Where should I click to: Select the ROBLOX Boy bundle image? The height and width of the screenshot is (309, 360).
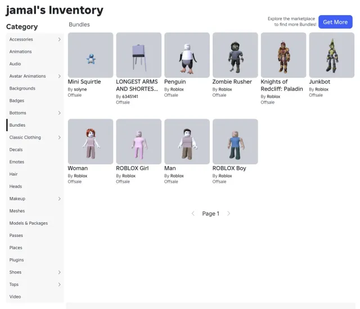coord(235,141)
